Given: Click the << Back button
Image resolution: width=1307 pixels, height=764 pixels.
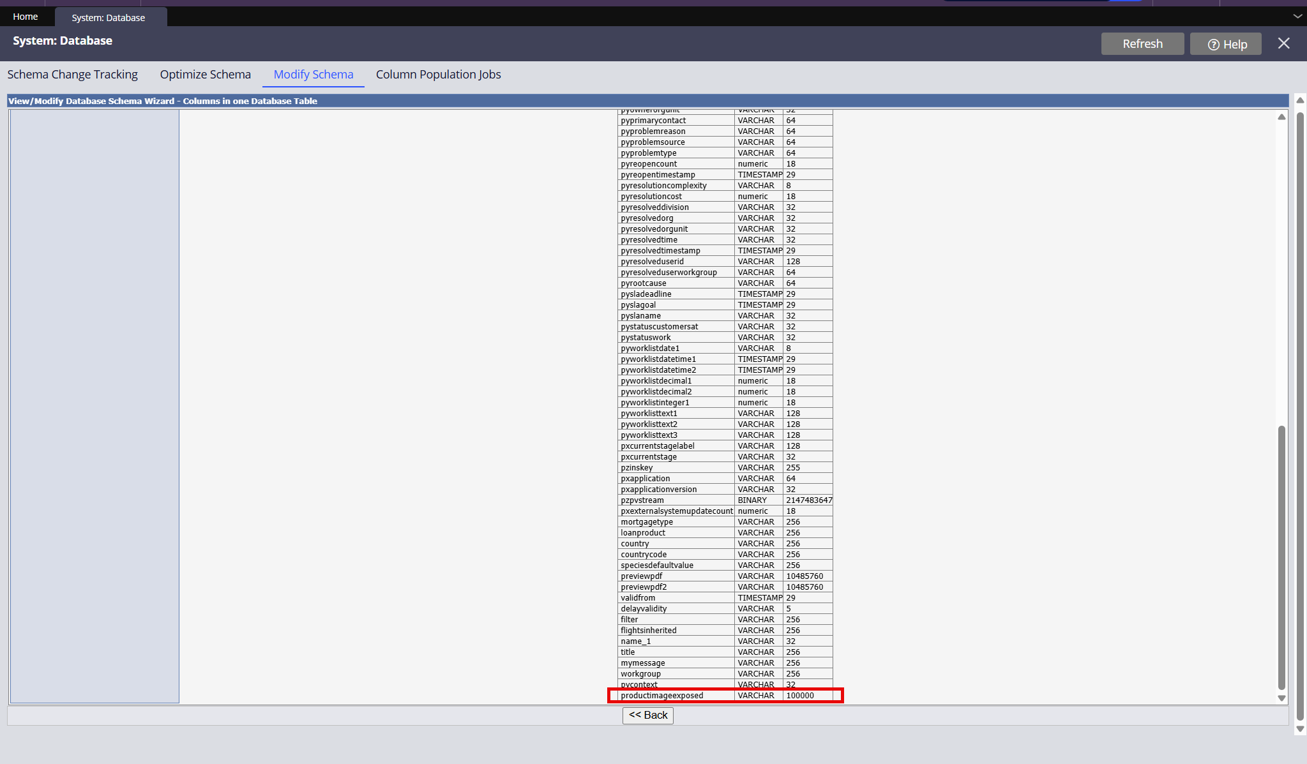Looking at the screenshot, I should [x=647, y=715].
